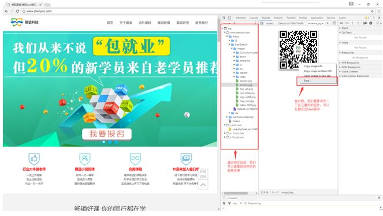The width and height of the screenshot is (383, 216).
Task: Click the deactivate breakpoints icon
Action: tap(365, 23)
